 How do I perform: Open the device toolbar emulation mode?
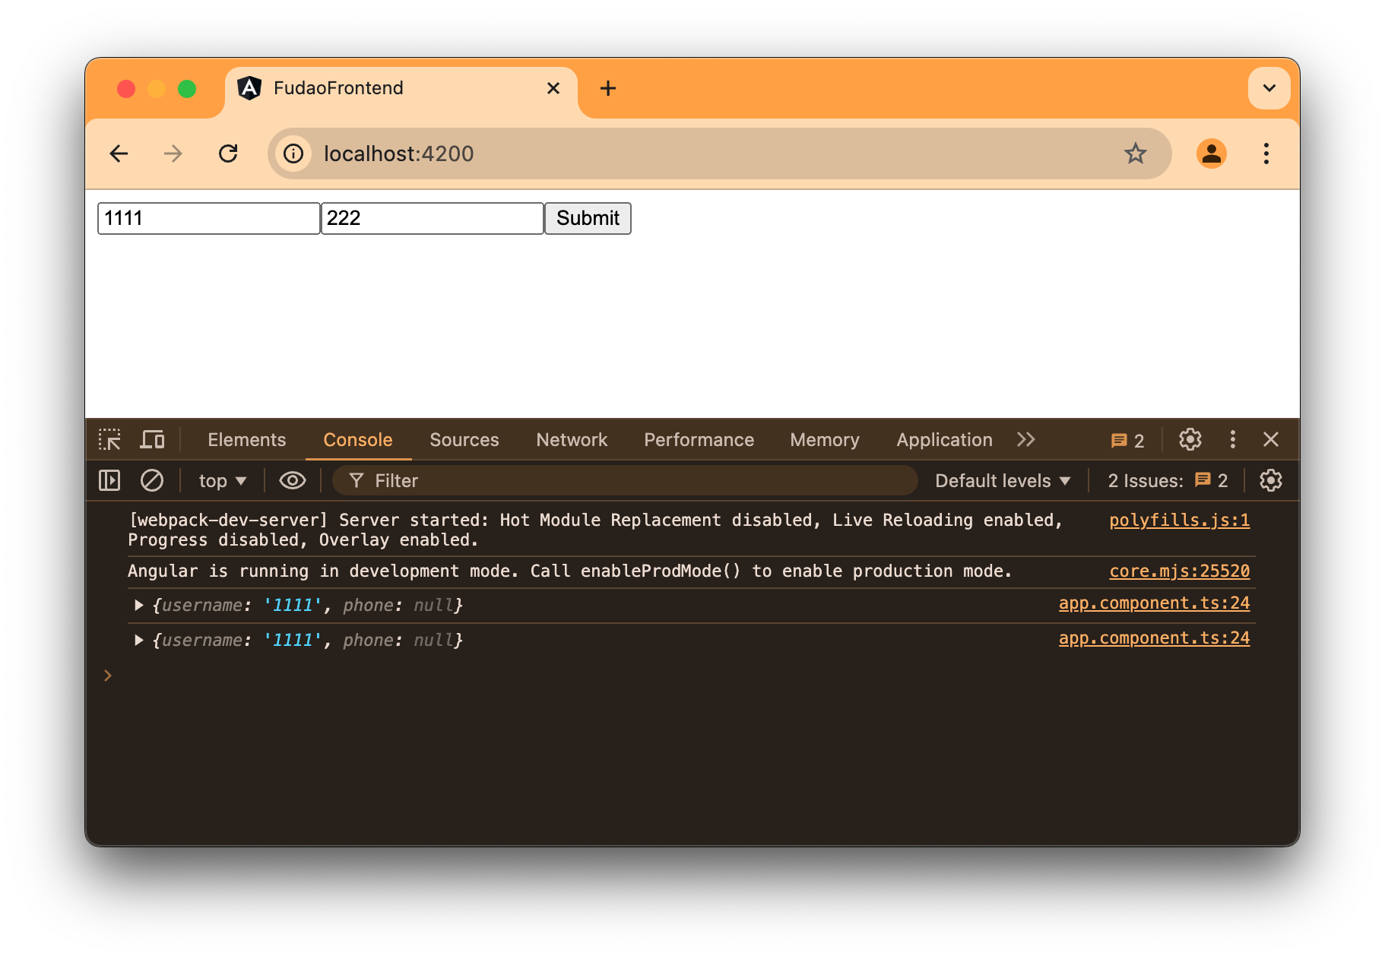(152, 439)
